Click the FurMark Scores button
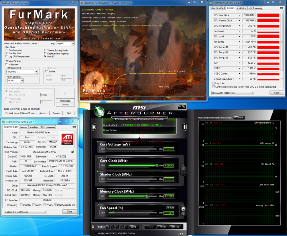287x236 pixels. 65,104
